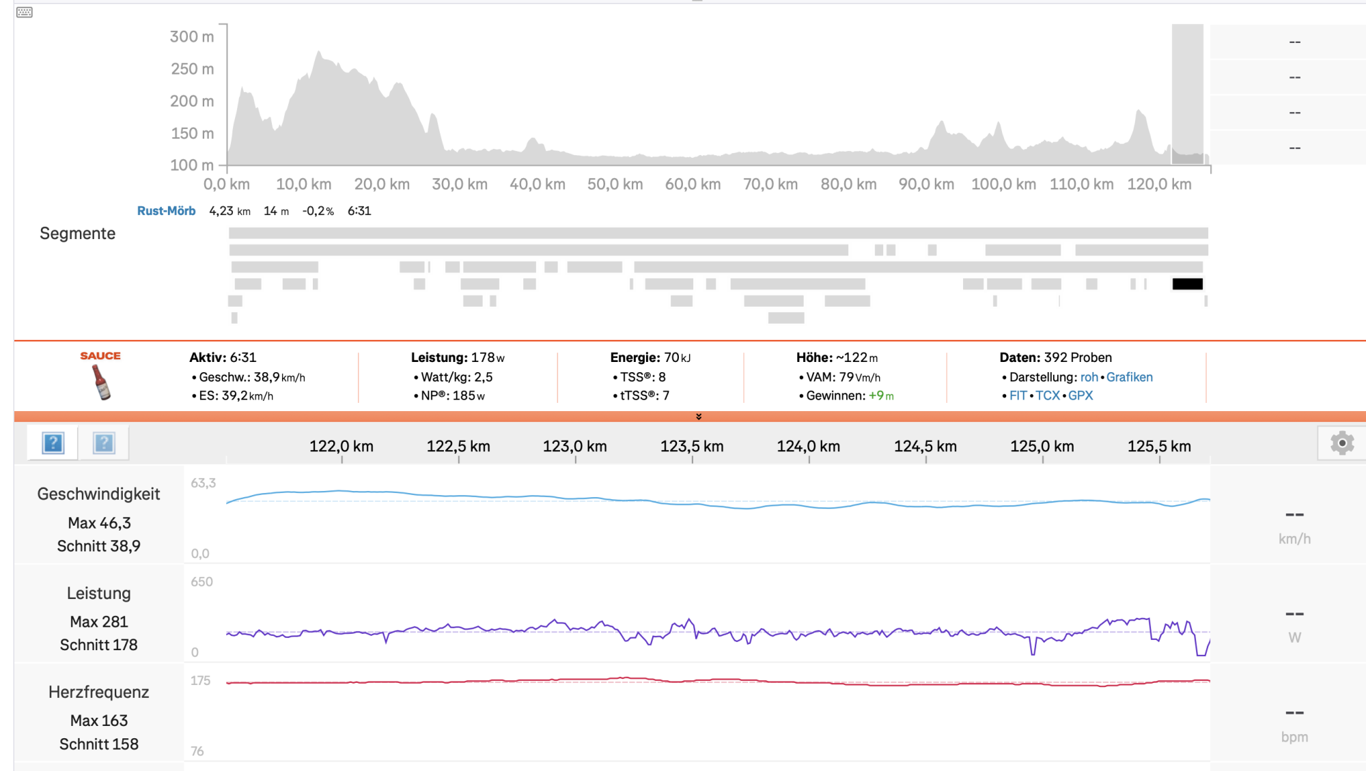Click the Leistung chart label

(x=98, y=593)
